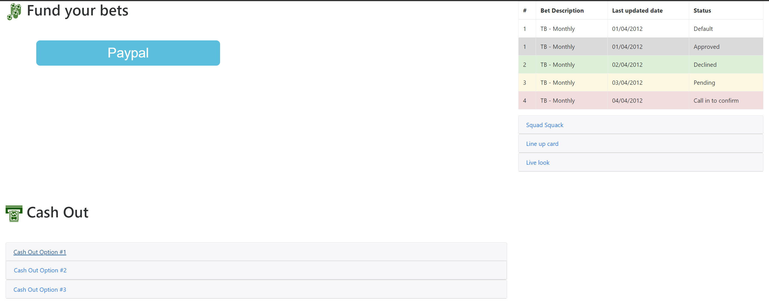This screenshot has width=769, height=308.
Task: Click the Bet Description column header
Action: click(x=562, y=11)
